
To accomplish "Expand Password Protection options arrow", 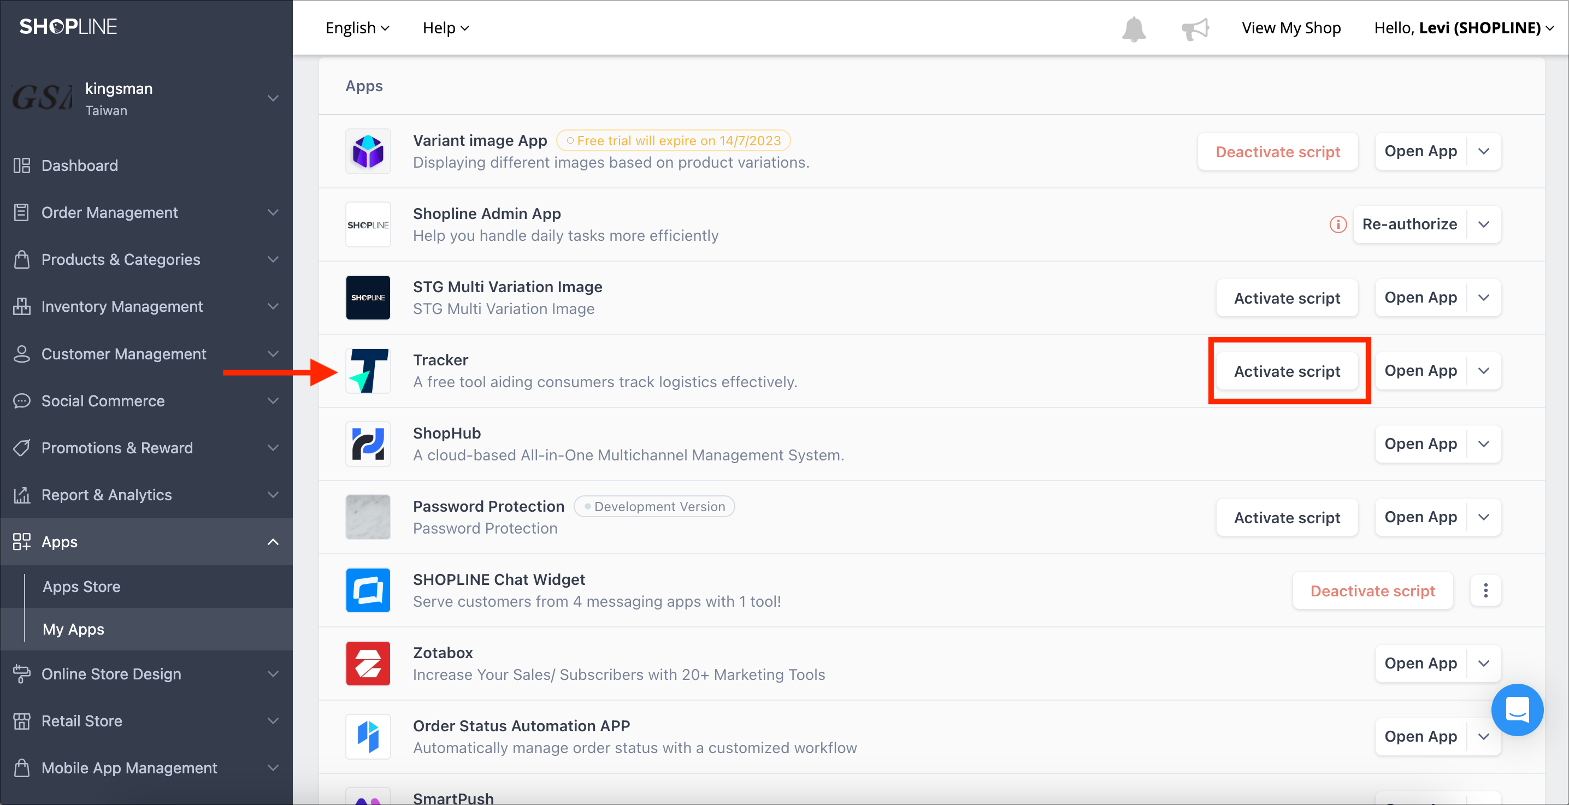I will pos(1484,517).
